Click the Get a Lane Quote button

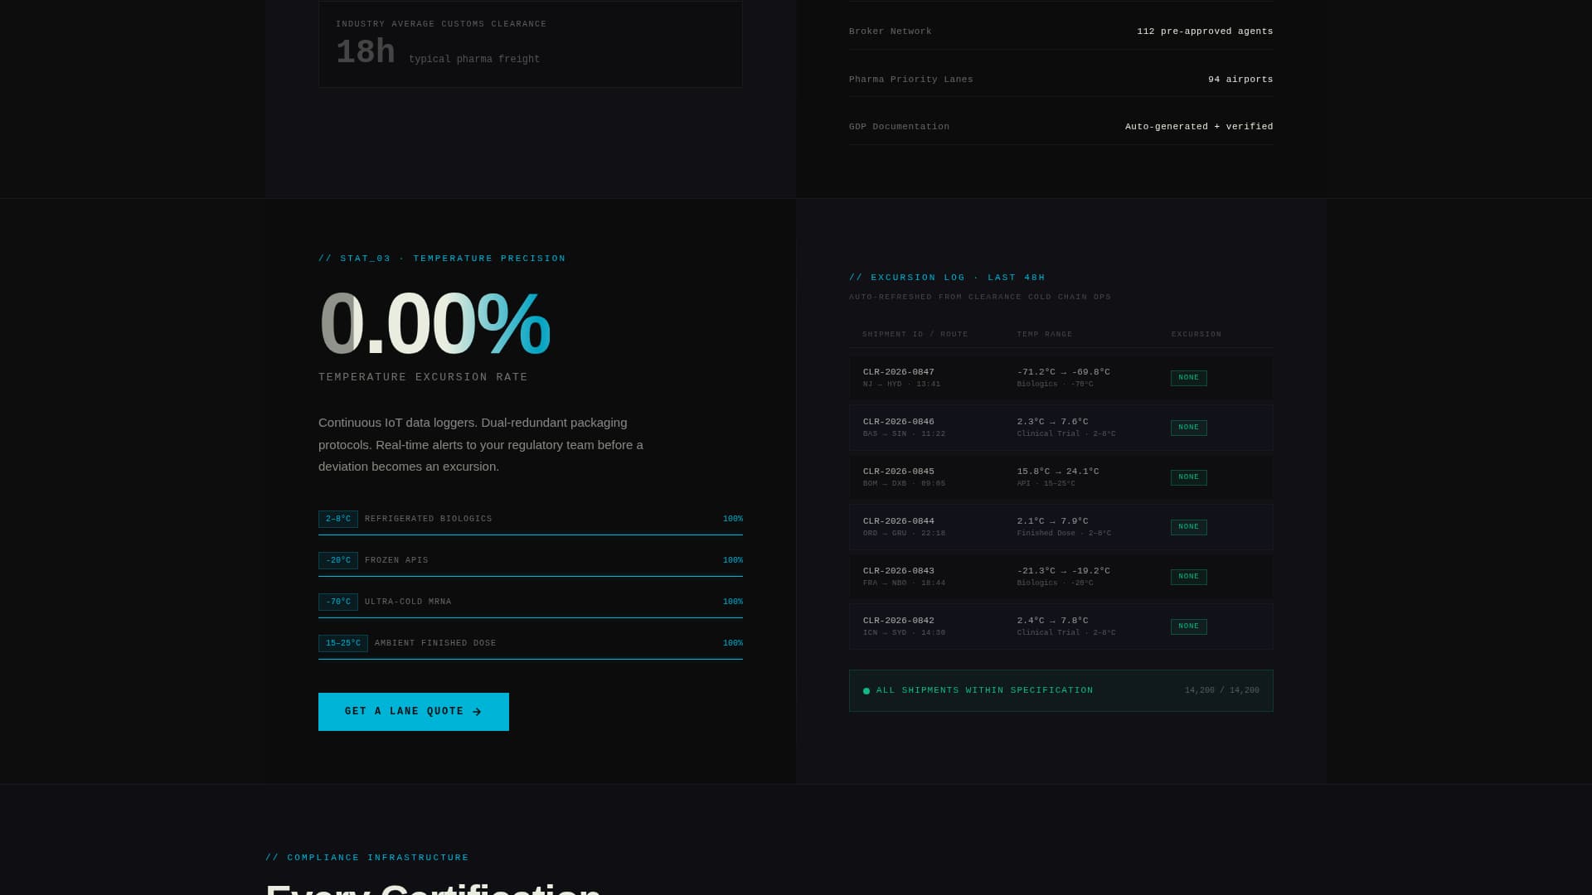[414, 712]
